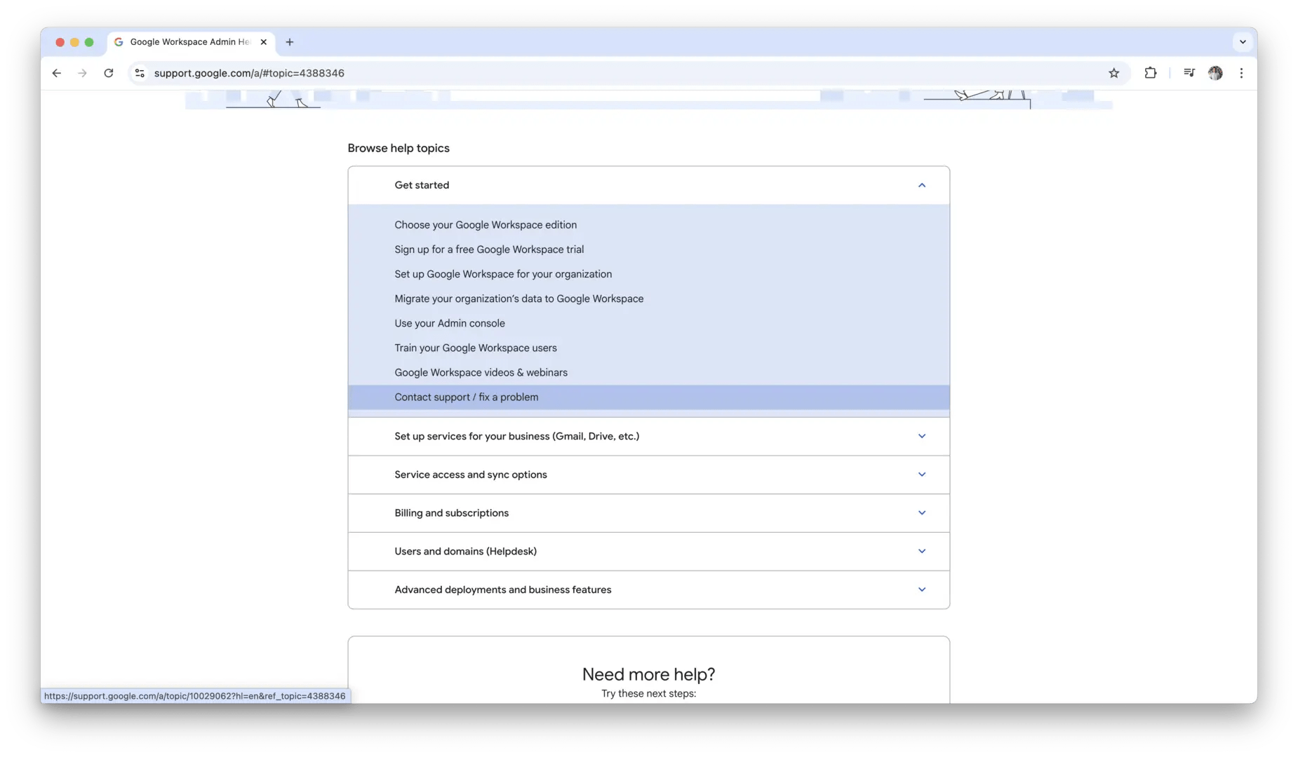1298x757 pixels.
Task: Expand the Billing and subscriptions section
Action: (x=921, y=512)
